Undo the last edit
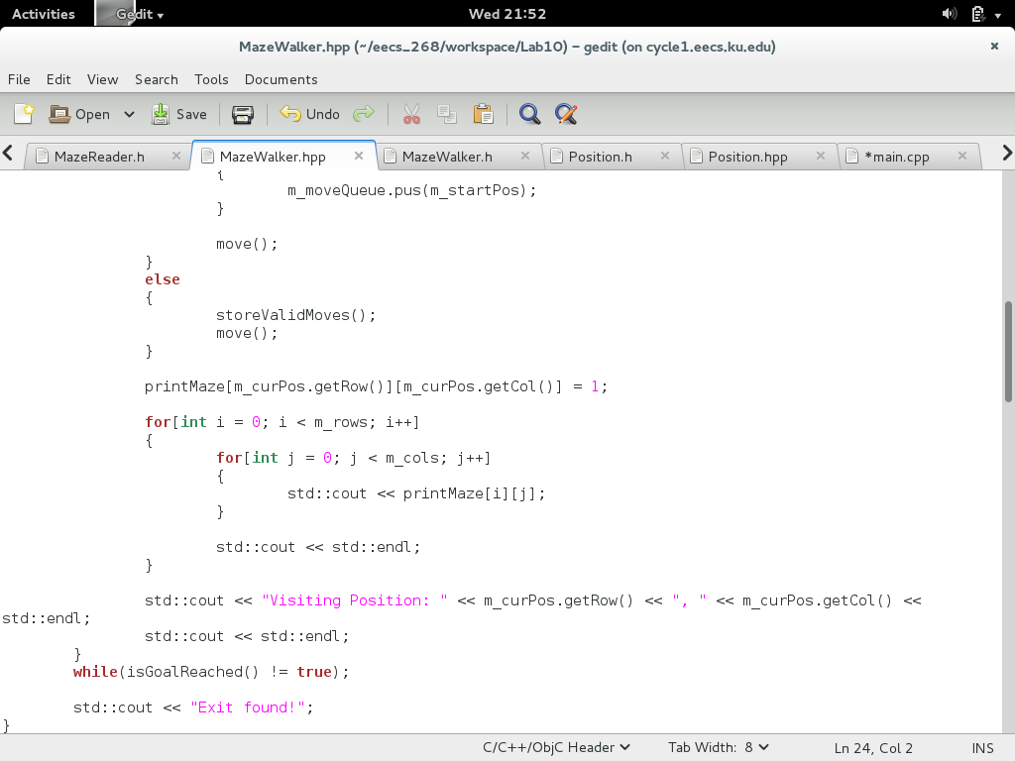The image size is (1015, 761). point(309,114)
